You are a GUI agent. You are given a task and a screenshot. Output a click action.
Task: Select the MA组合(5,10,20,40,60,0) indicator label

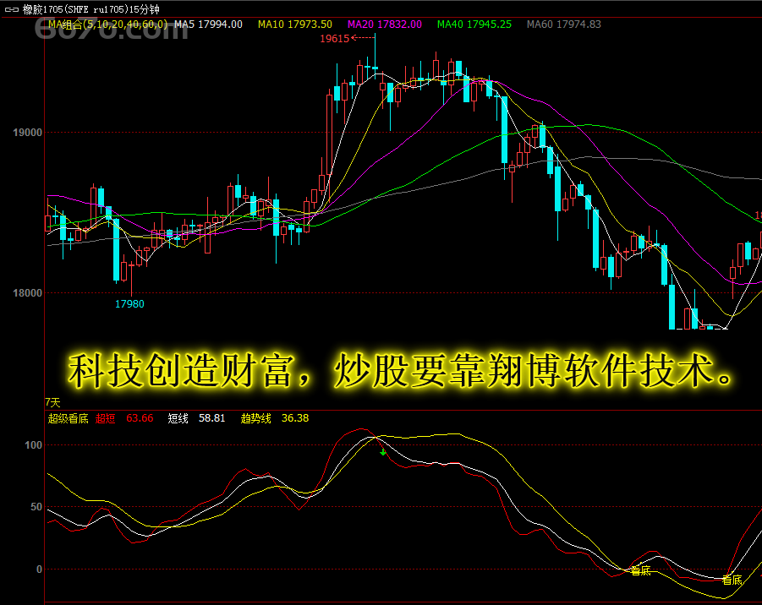pyautogui.click(x=108, y=25)
